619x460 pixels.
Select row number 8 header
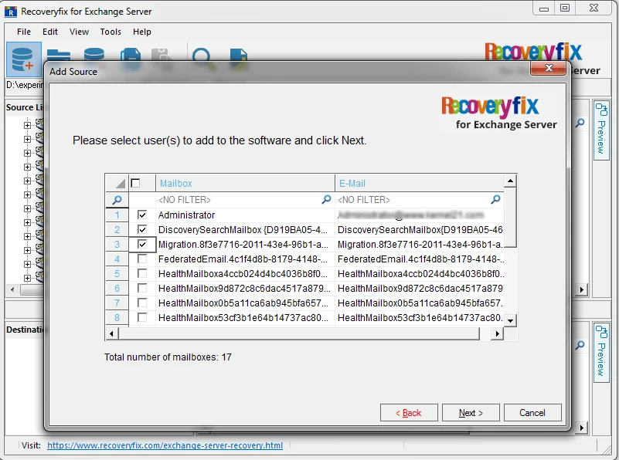click(117, 318)
